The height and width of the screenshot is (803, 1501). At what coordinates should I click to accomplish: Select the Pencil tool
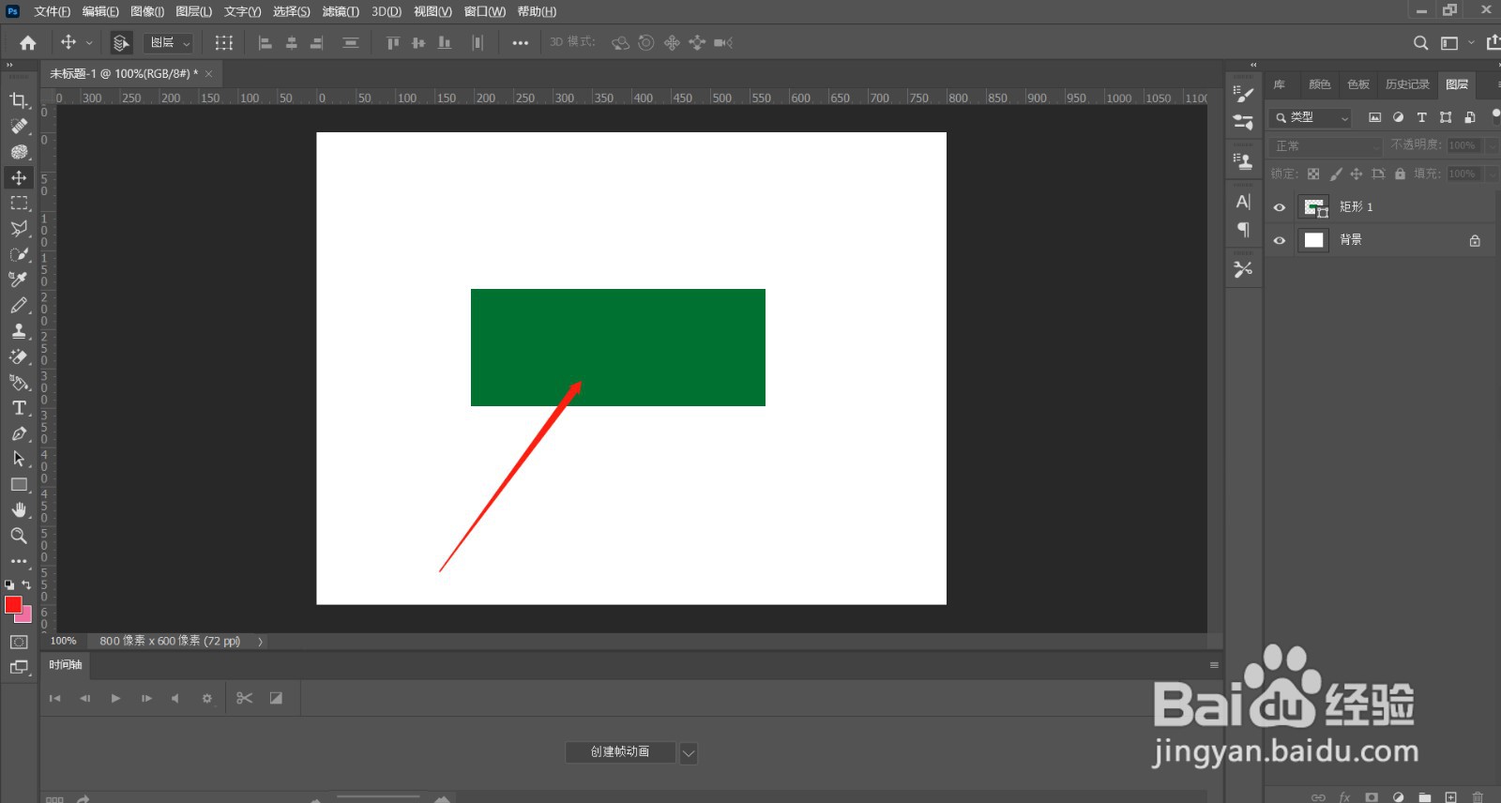tap(19, 306)
